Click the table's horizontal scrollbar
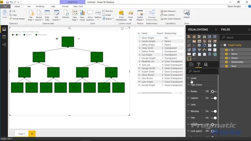Viewport: 251px width, 141px height. pyautogui.click(x=156, y=93)
